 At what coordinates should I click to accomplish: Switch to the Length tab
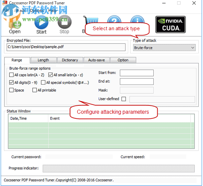(44, 60)
